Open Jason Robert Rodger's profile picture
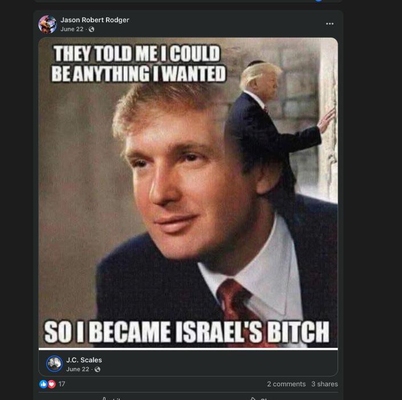The height and width of the screenshot is (400, 402). pyautogui.click(x=47, y=25)
